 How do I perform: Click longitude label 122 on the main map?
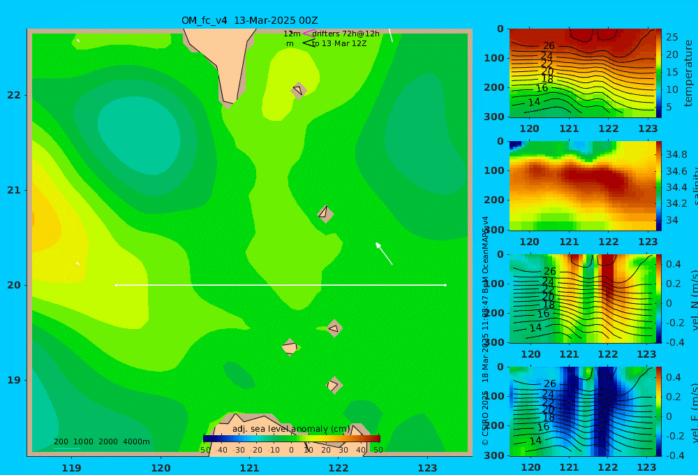tap(339, 468)
